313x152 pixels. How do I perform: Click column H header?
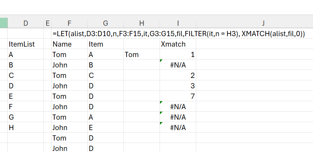pyautogui.click(x=142, y=23)
